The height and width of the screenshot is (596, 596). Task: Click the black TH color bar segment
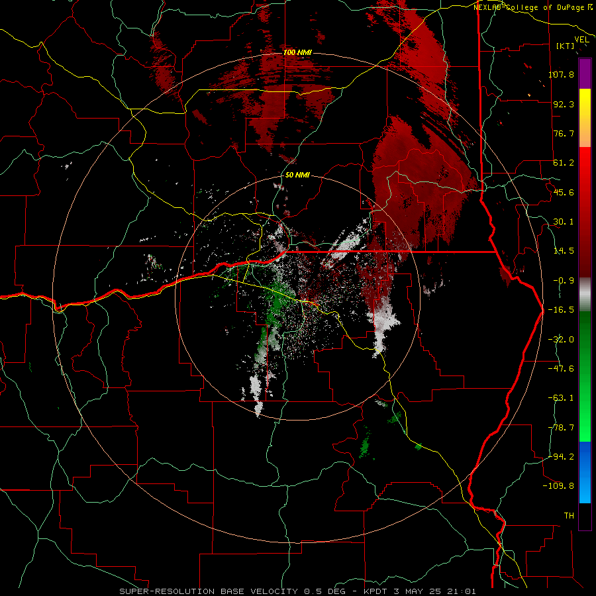pyautogui.click(x=585, y=516)
